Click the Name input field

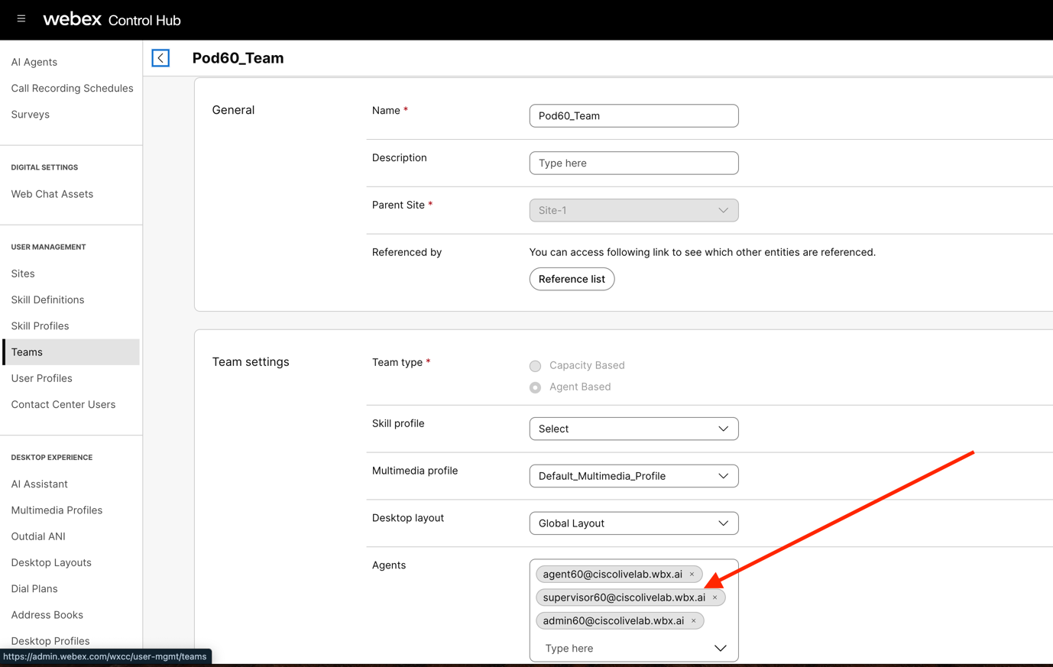point(633,116)
